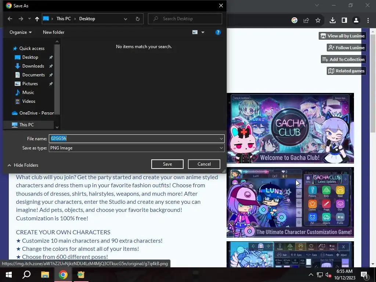The image size is (376, 282).
Task: Open dialog Help icon
Action: [x=218, y=32]
